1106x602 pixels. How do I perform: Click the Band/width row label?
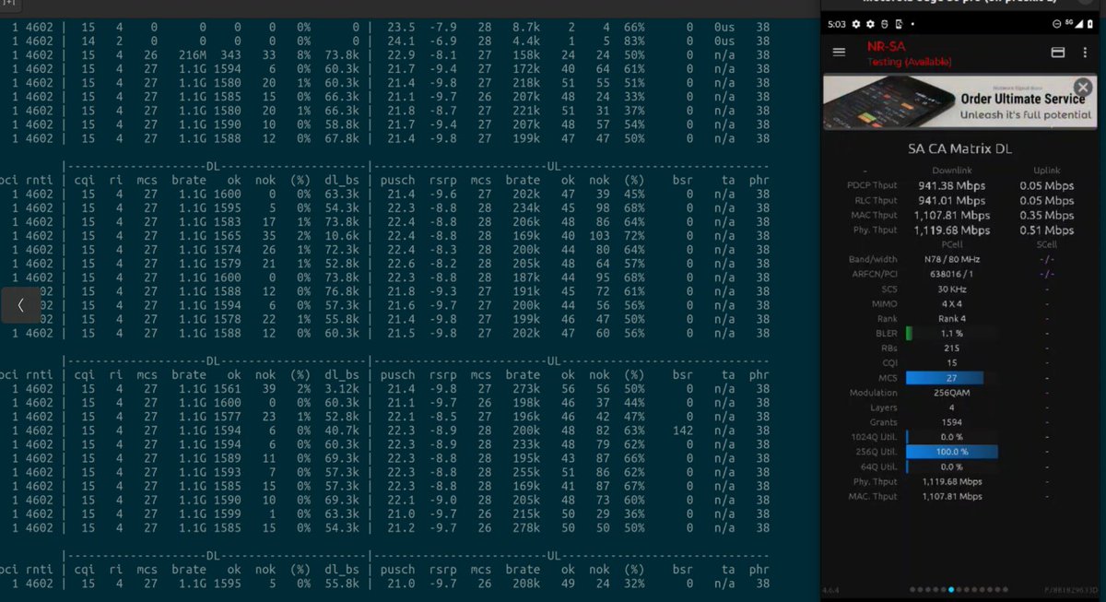click(872, 259)
